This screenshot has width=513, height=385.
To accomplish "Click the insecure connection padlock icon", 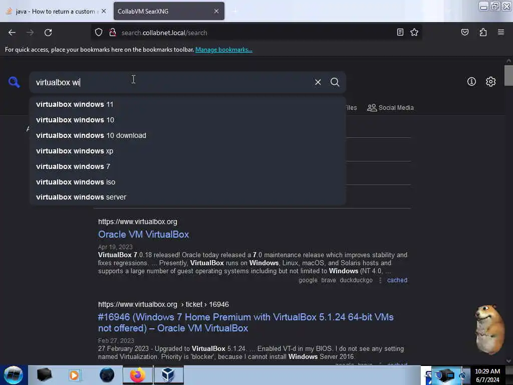I will 113,33.
